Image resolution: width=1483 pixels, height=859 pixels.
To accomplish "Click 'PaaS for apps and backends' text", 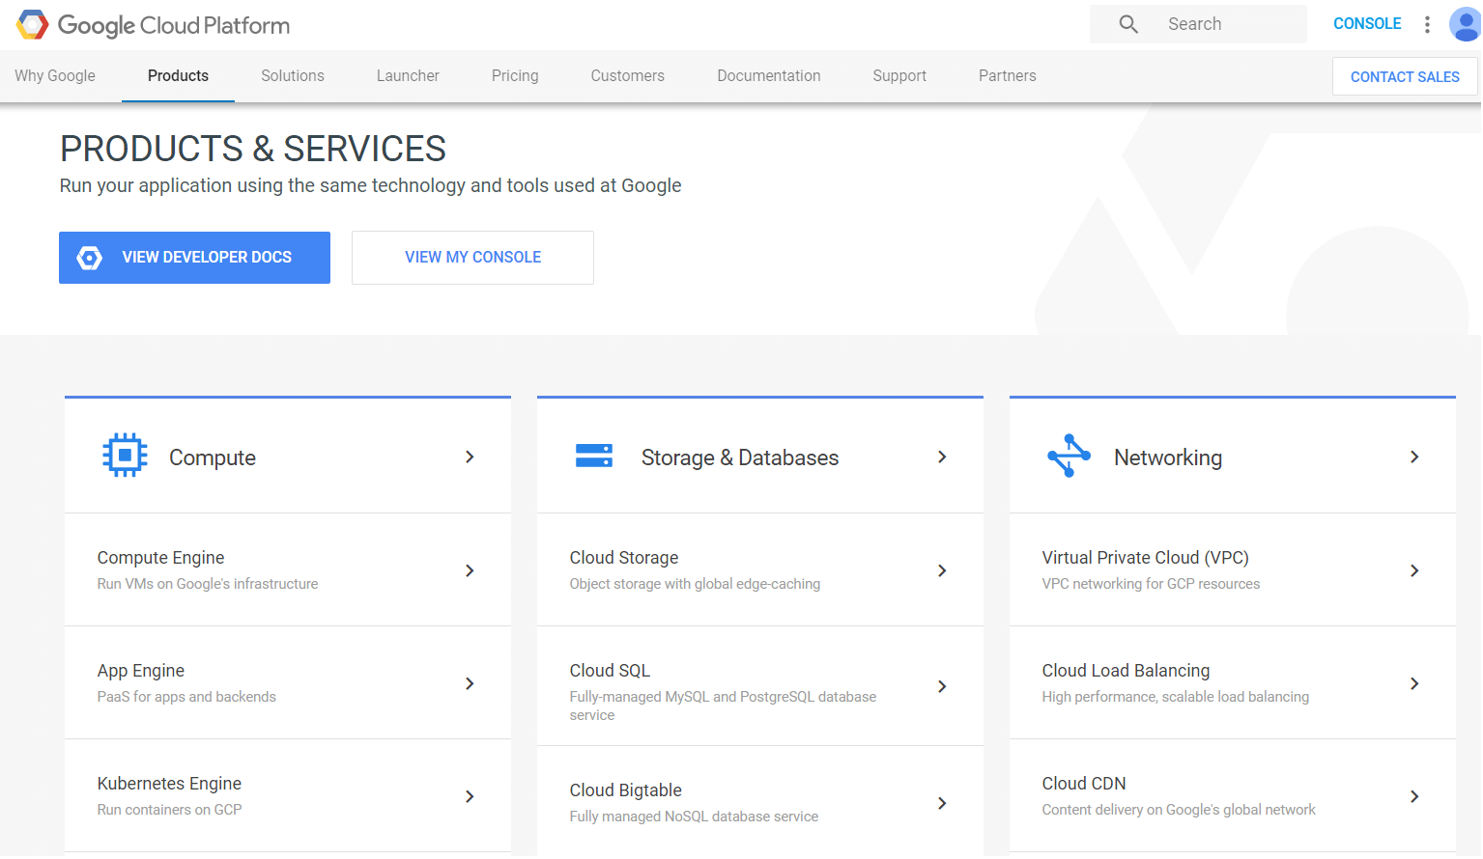I will [x=186, y=697].
